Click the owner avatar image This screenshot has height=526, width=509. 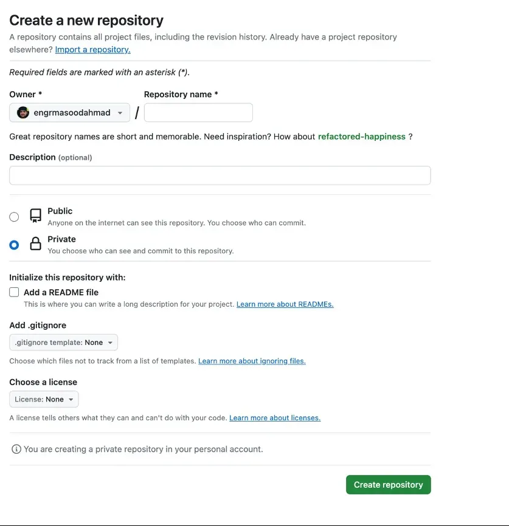[x=23, y=112]
